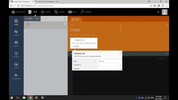Go back in the browser

coord(11,6)
